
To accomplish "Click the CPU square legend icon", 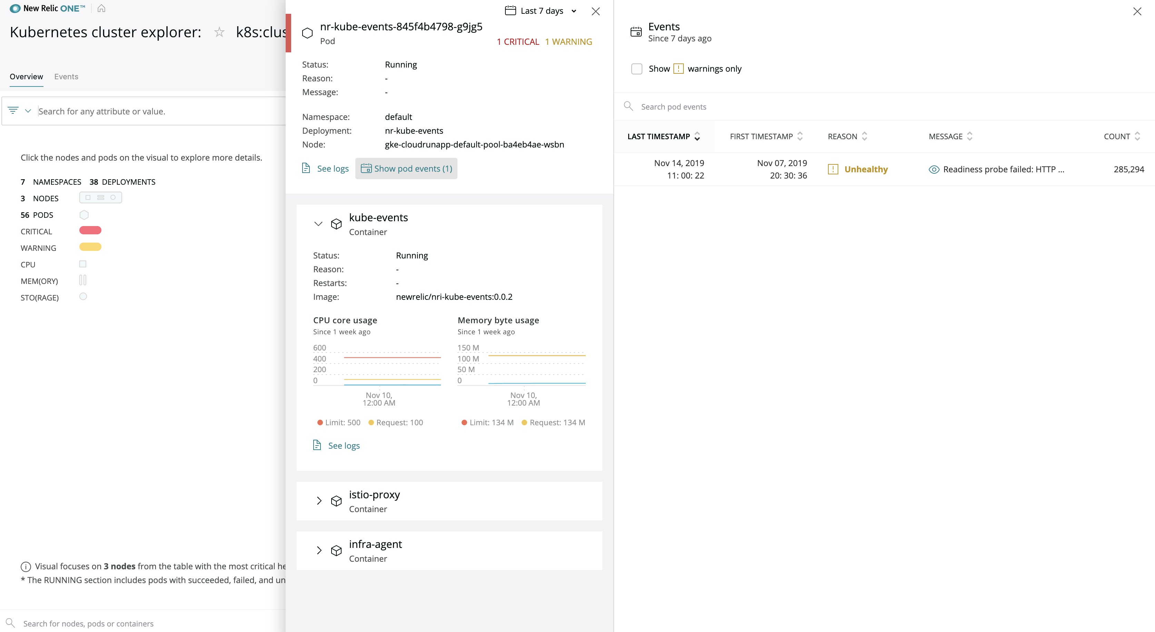I will click(82, 264).
